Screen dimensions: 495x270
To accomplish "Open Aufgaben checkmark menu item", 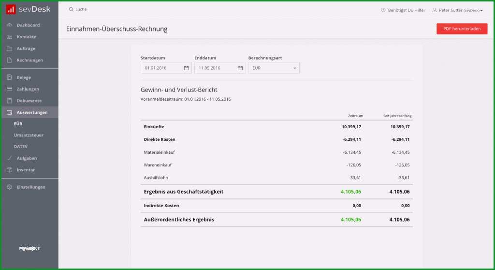I will coord(27,158).
